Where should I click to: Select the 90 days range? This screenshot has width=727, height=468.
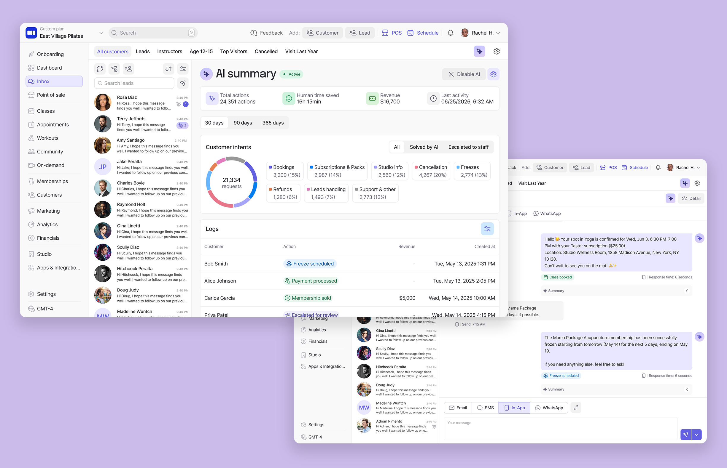point(243,123)
